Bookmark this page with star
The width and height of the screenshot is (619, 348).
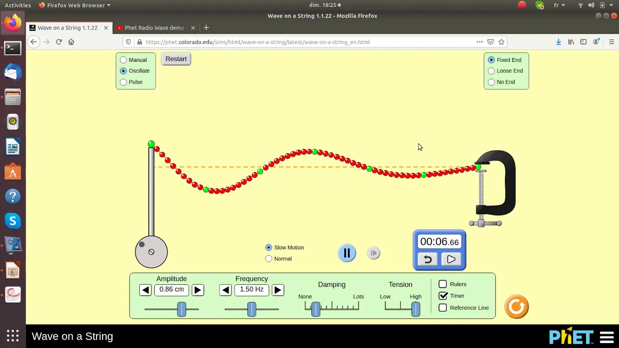point(501,42)
